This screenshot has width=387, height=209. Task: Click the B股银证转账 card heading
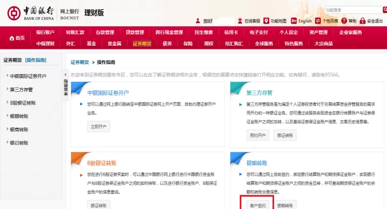102,163
